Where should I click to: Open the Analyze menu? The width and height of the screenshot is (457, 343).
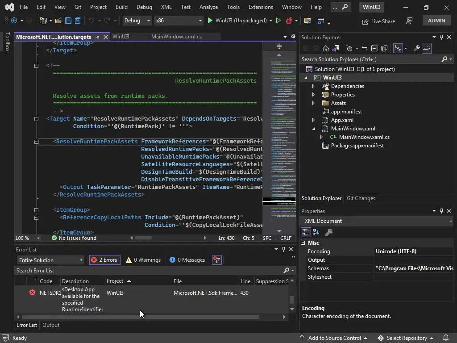click(208, 7)
